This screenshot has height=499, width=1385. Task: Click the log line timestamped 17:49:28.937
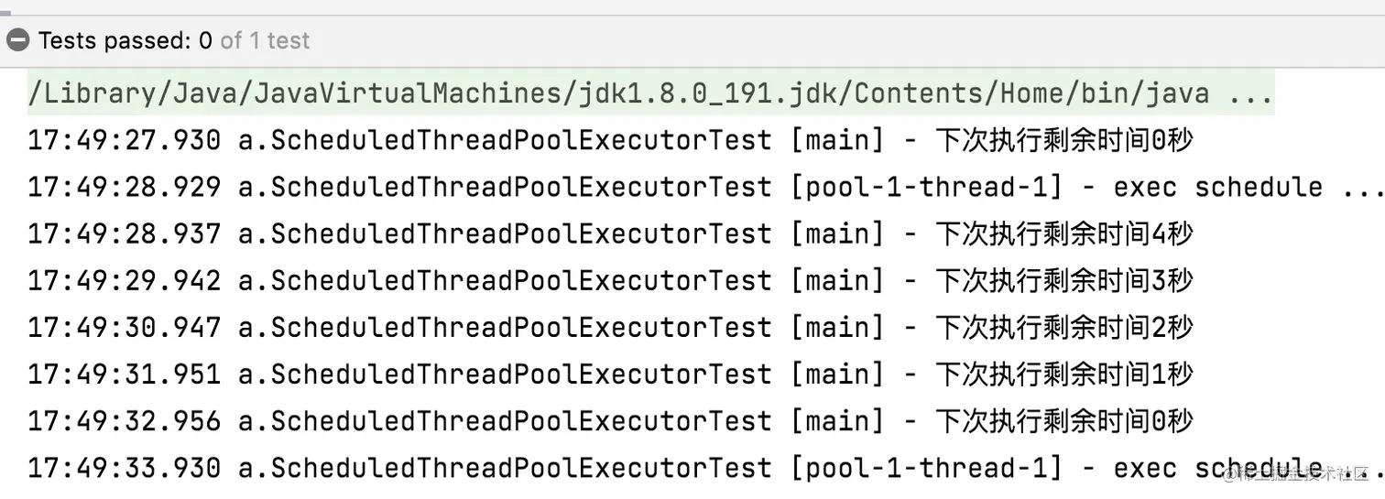coord(611,233)
